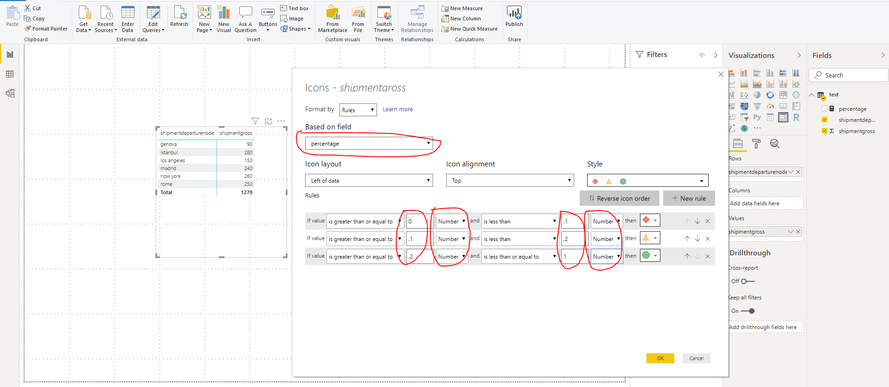The width and height of the screenshot is (889, 387).
Task: Select the Scatter chart visualization
Action: (x=744, y=95)
